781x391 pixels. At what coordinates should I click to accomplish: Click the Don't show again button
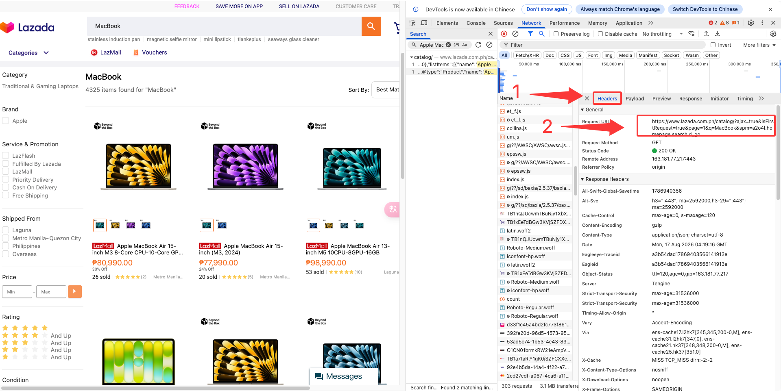pyautogui.click(x=547, y=9)
